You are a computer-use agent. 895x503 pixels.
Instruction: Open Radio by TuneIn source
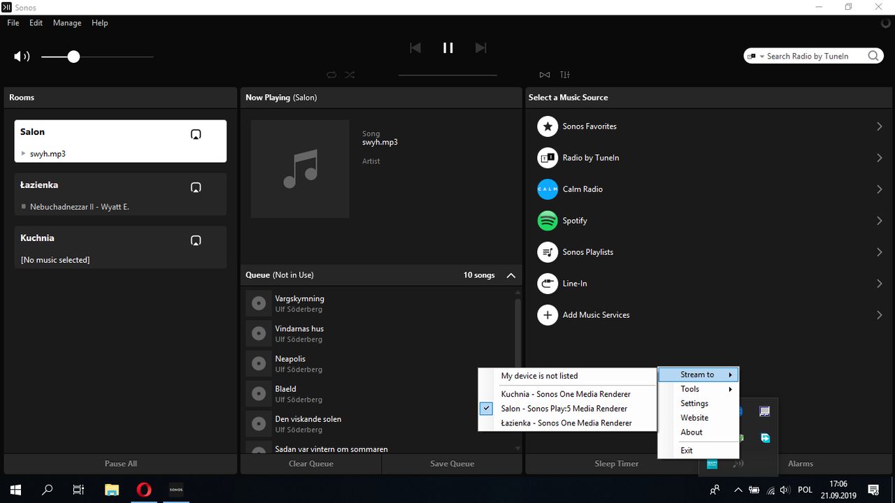[x=708, y=158]
